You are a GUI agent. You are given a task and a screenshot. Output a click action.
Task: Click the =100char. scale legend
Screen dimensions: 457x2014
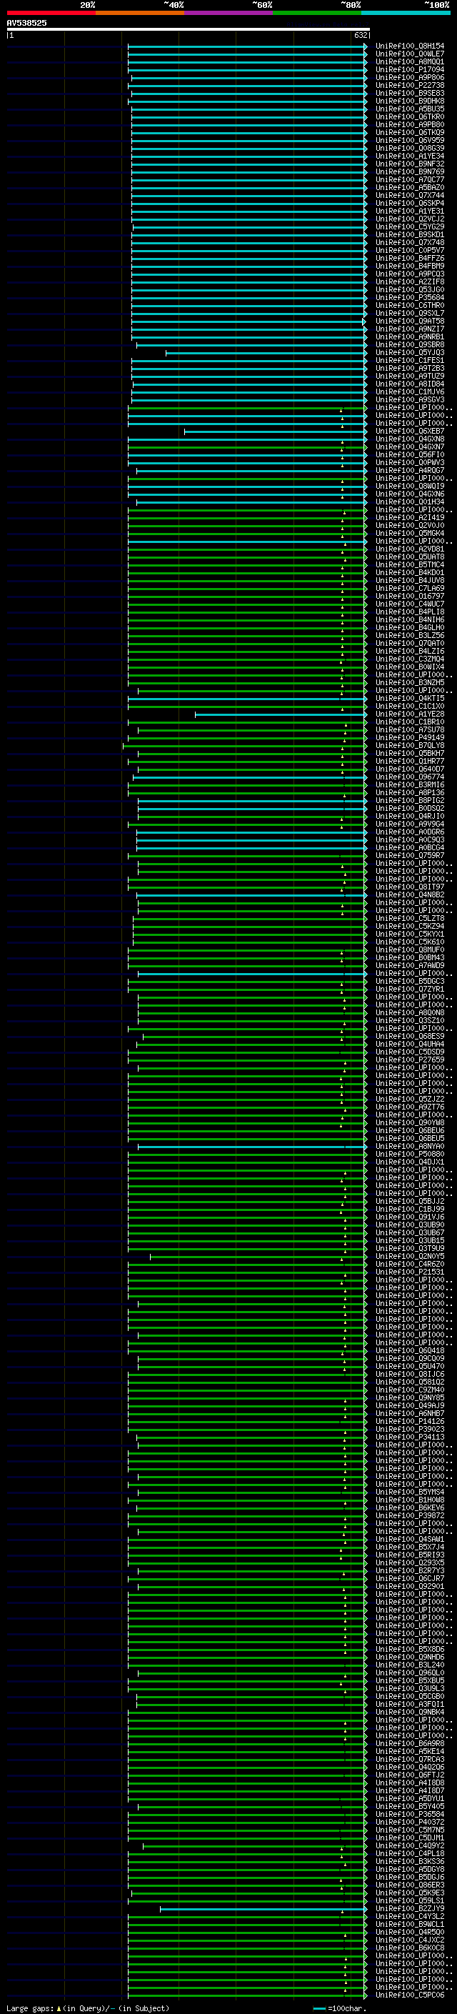[339, 2008]
